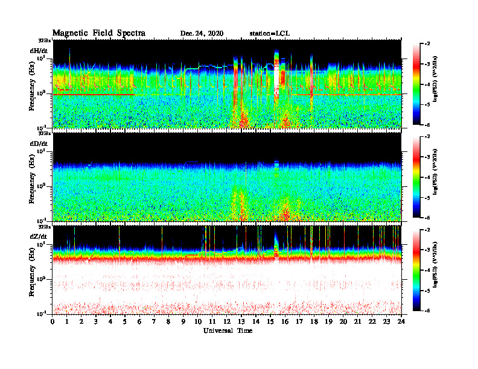Viewport: 478px width, 369px height.
Task: Click hour 18 on the Universal Time axis
Action: coord(314,322)
